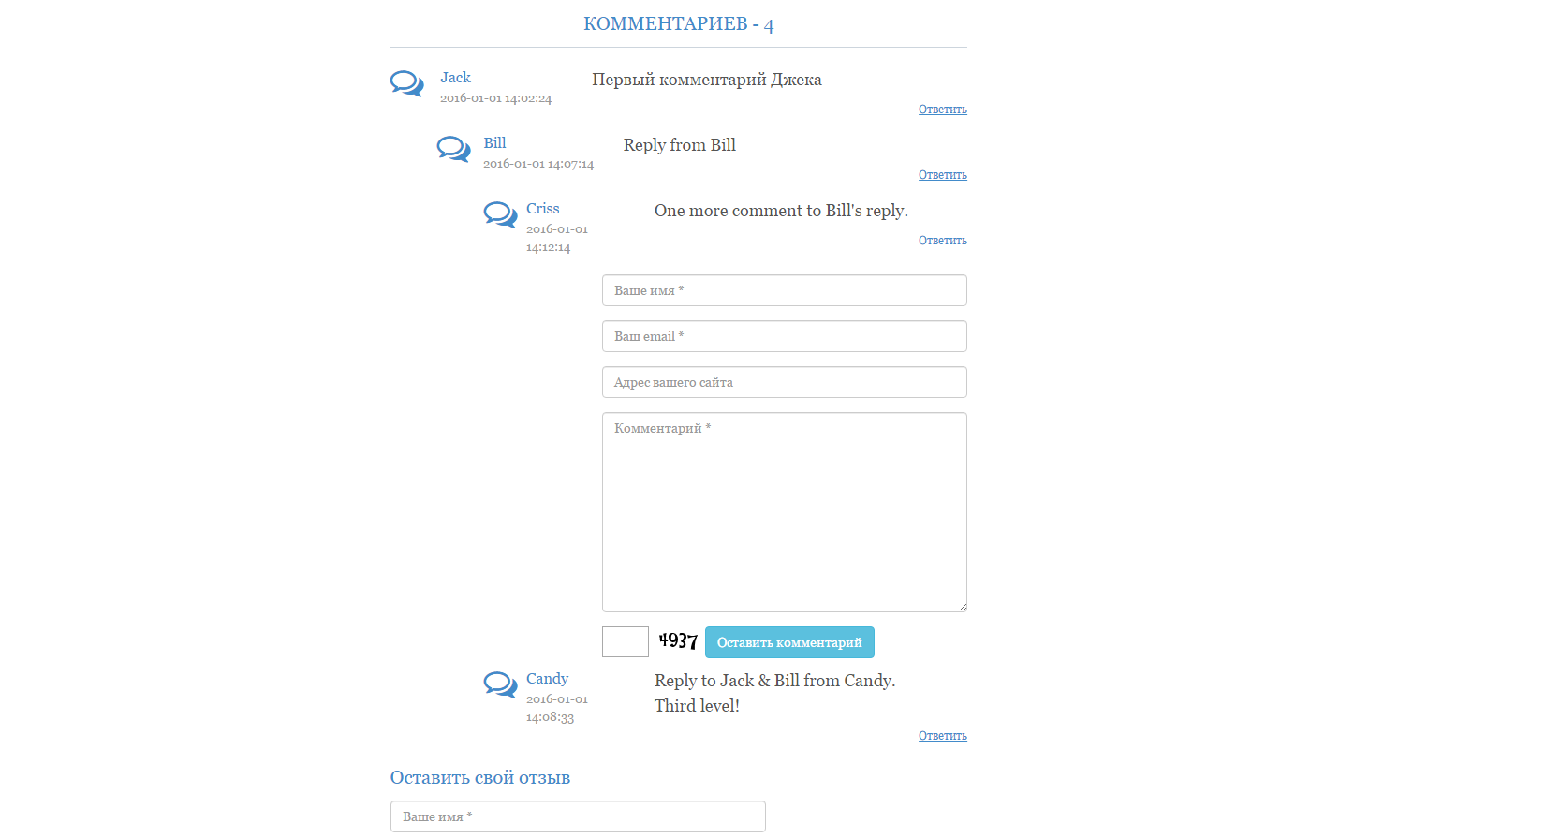Focus the Адрес вашего сайта field
This screenshot has height=838, width=1546.
click(785, 382)
